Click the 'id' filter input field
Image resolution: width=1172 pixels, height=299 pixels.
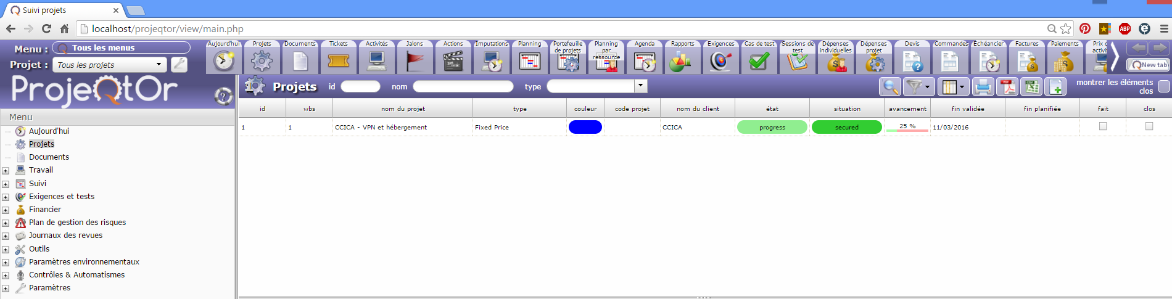(360, 86)
